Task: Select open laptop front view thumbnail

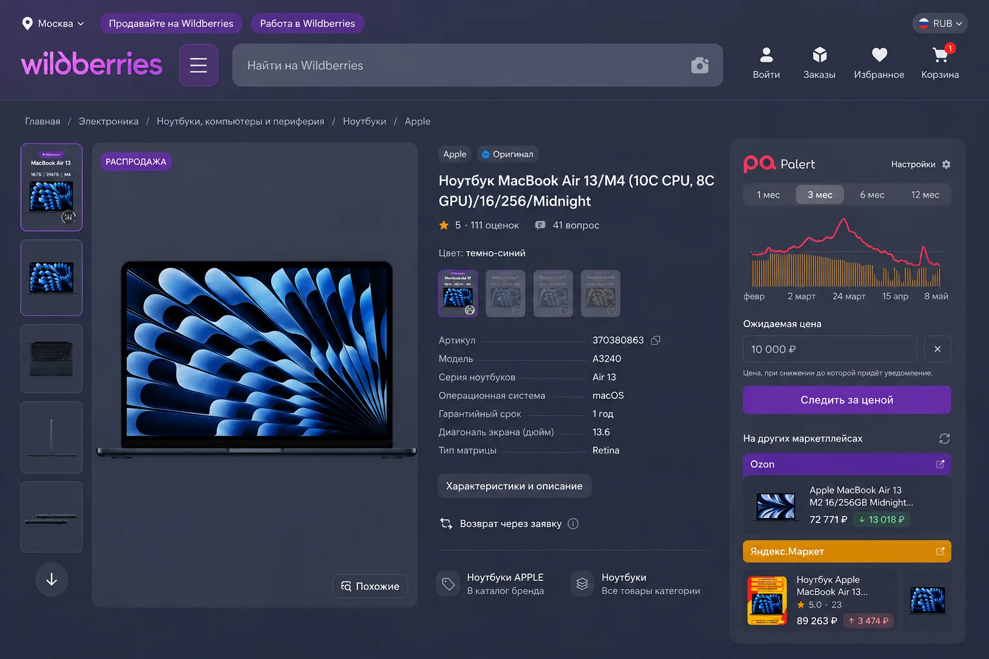Action: point(52,277)
